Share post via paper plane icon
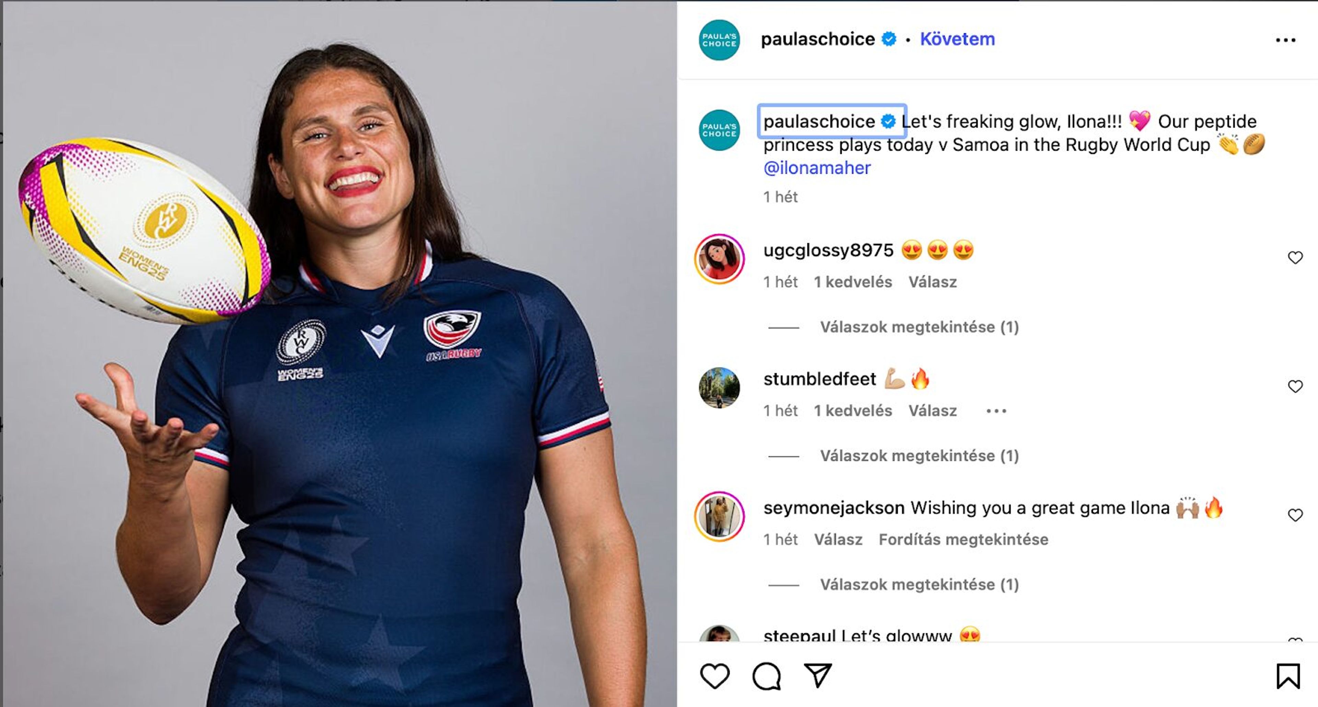 pyautogui.click(x=818, y=675)
